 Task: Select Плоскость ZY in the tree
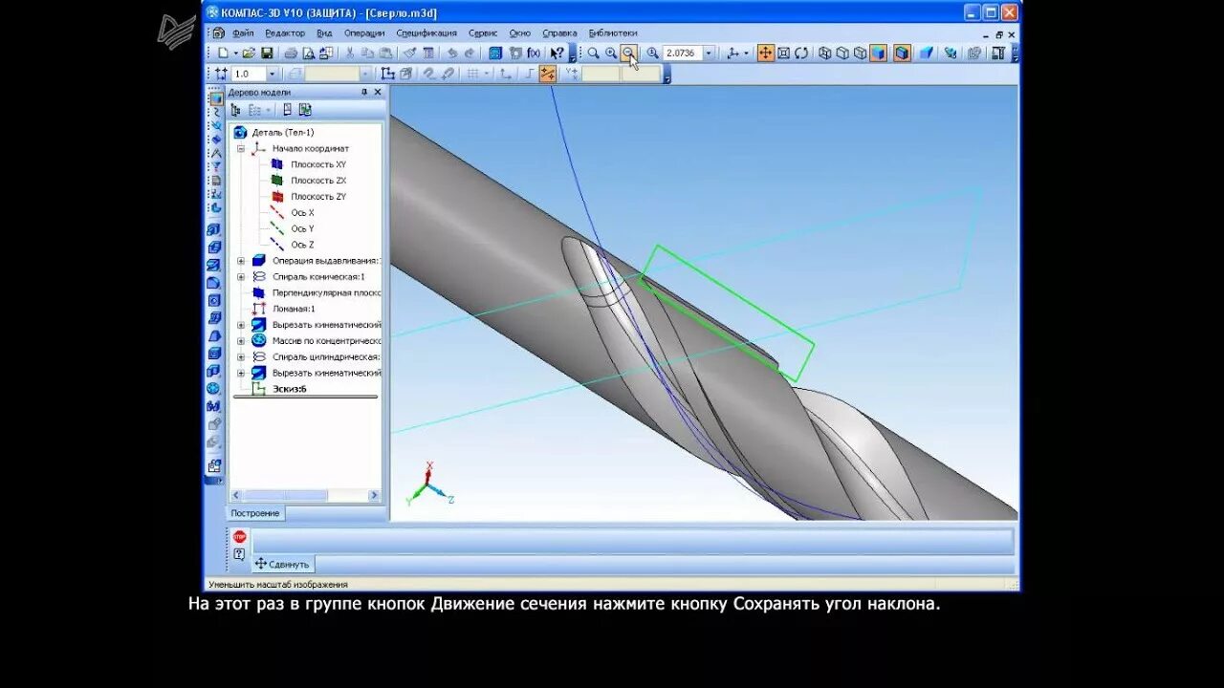pyautogui.click(x=318, y=197)
